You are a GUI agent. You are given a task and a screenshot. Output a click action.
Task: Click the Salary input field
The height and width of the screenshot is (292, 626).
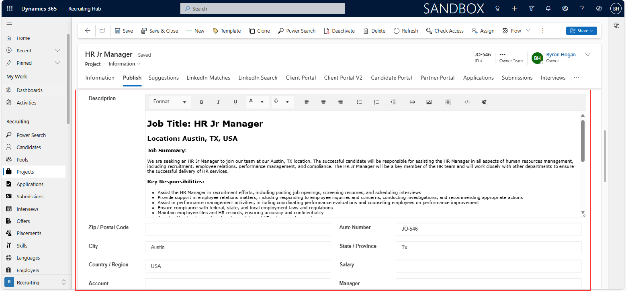tap(488, 266)
